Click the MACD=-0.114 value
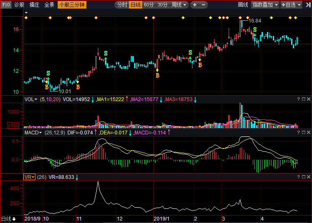 (150, 133)
